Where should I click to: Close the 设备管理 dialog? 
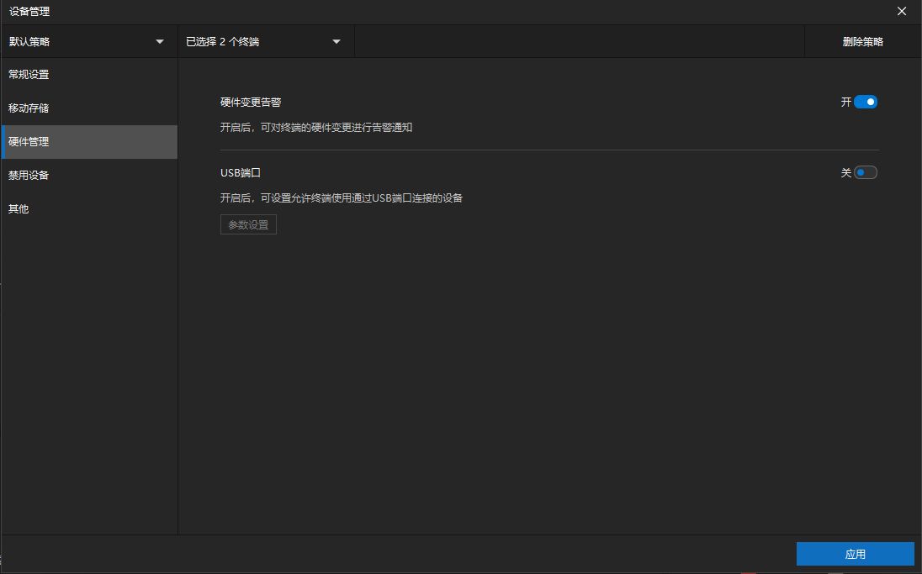click(x=902, y=11)
